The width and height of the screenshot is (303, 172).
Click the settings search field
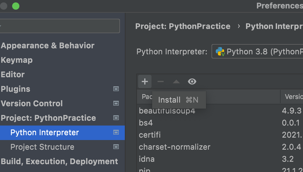61,26
